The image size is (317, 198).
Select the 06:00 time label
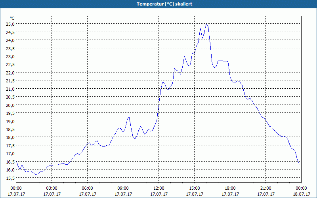click(x=87, y=188)
